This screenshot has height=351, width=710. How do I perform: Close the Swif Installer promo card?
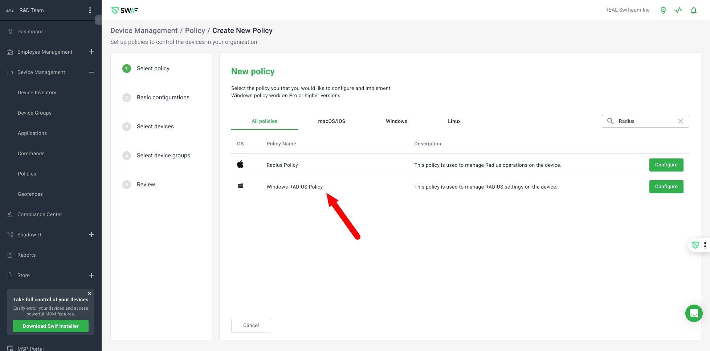tap(90, 293)
